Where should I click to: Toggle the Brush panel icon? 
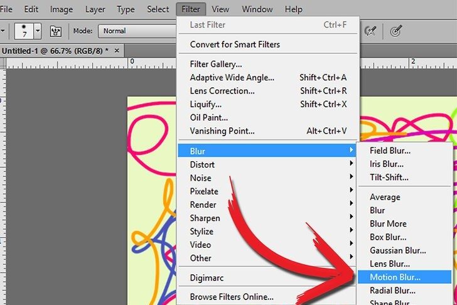pos(56,31)
